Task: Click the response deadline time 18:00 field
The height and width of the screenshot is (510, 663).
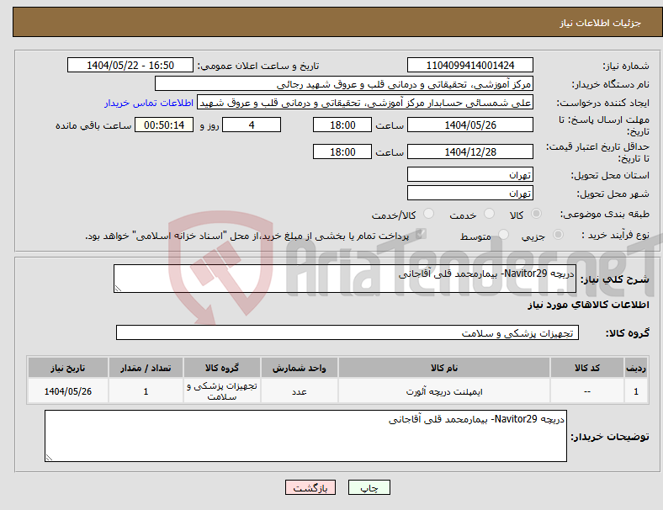Action: (342, 125)
